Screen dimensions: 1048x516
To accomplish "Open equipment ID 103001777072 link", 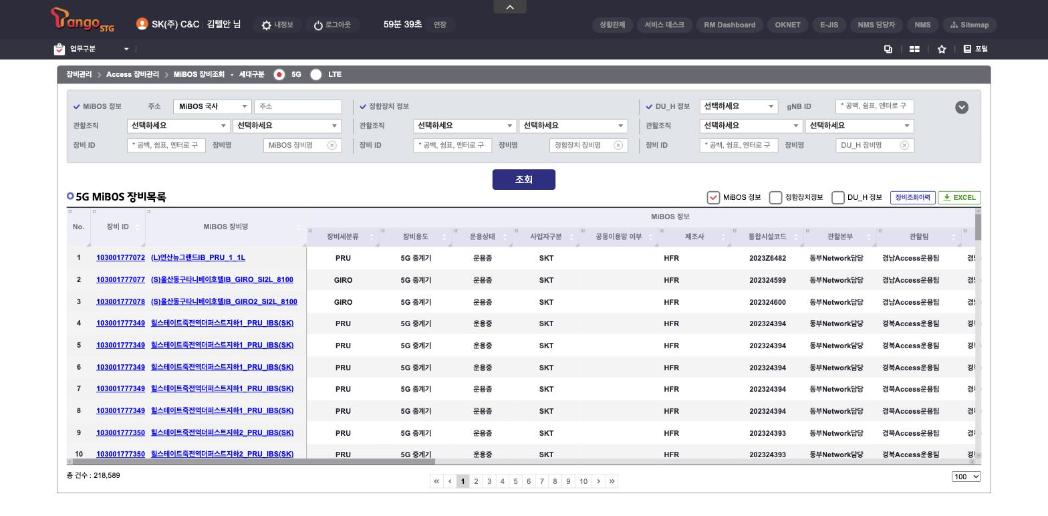I will point(120,257).
